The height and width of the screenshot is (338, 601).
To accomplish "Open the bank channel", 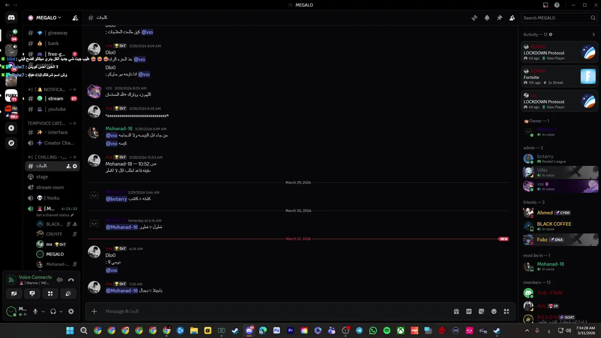I will tap(52, 43).
